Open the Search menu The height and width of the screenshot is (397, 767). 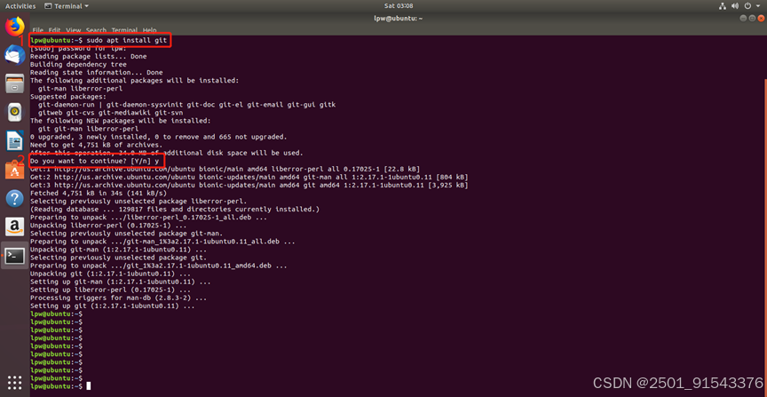tap(97, 30)
